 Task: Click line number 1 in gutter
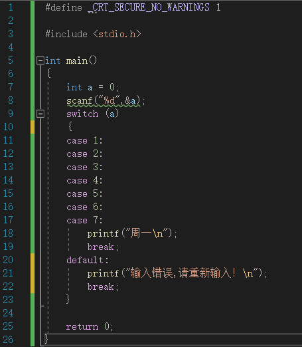pos(11,7)
